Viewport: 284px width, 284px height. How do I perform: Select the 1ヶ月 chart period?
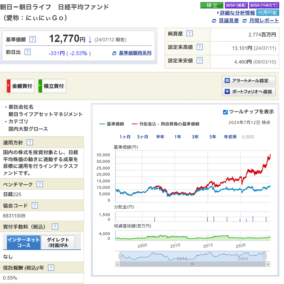pyautogui.click(x=125, y=137)
